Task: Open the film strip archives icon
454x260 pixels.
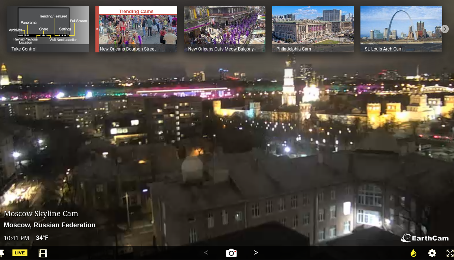Action: 43,253
